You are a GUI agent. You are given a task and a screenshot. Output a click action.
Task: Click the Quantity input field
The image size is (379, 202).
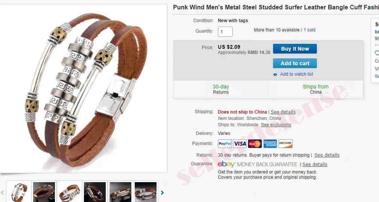[225, 31]
